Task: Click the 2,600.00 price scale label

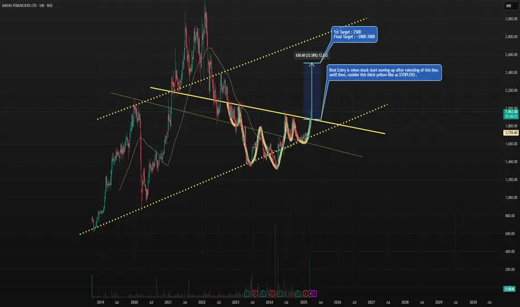Action: point(511,55)
